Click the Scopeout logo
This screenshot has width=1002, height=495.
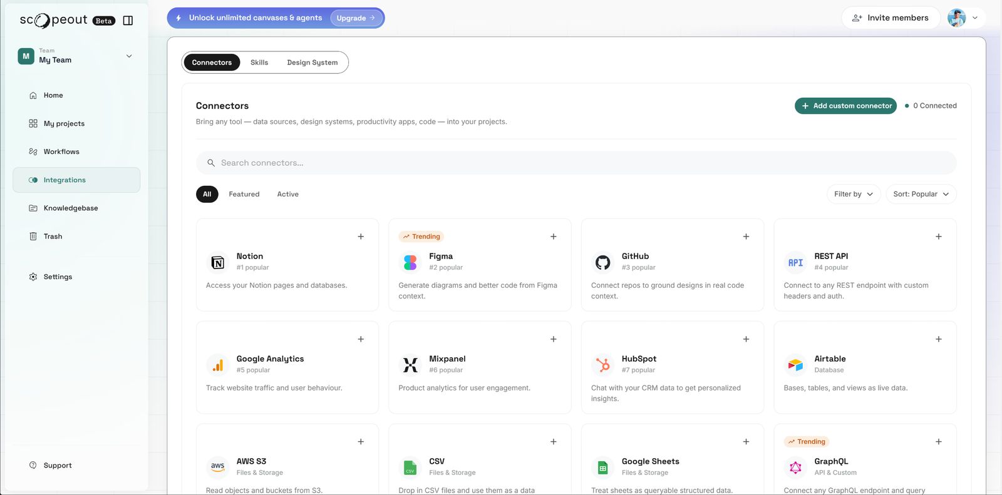point(53,20)
